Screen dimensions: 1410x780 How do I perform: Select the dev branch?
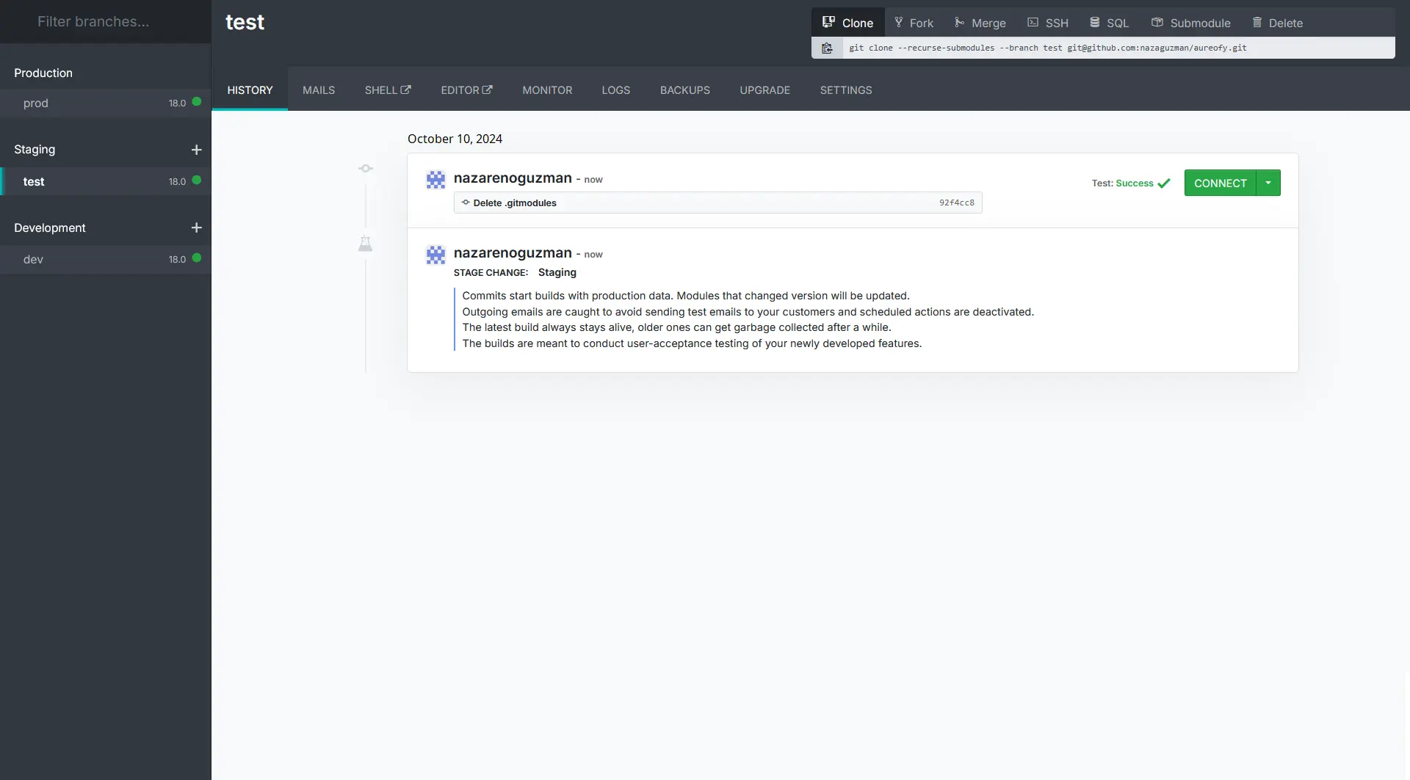[x=106, y=259]
